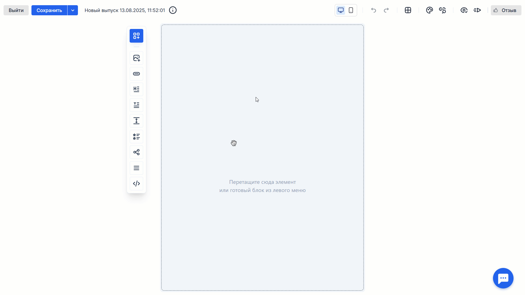Viewport: 525px width, 295px height.
Task: Select the text paragraph element icon
Action: tap(136, 105)
